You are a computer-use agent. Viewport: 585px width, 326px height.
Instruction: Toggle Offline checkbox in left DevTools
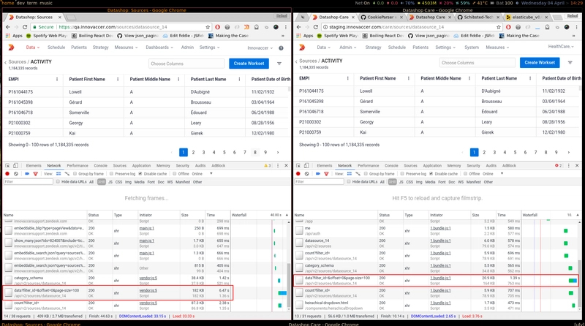(x=174, y=174)
